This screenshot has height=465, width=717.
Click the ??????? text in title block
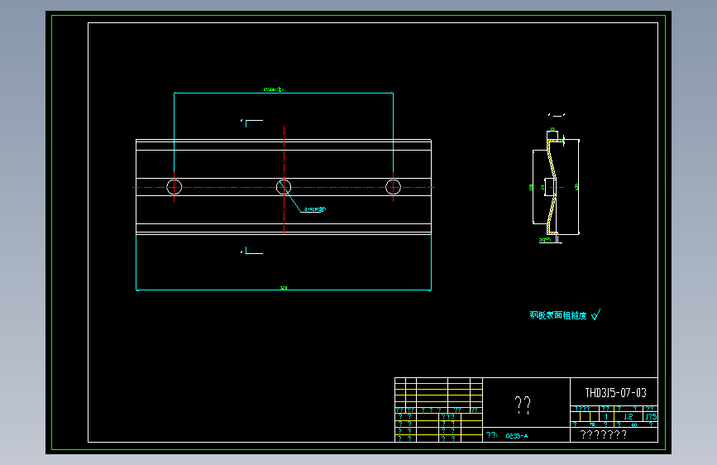pyautogui.click(x=603, y=434)
